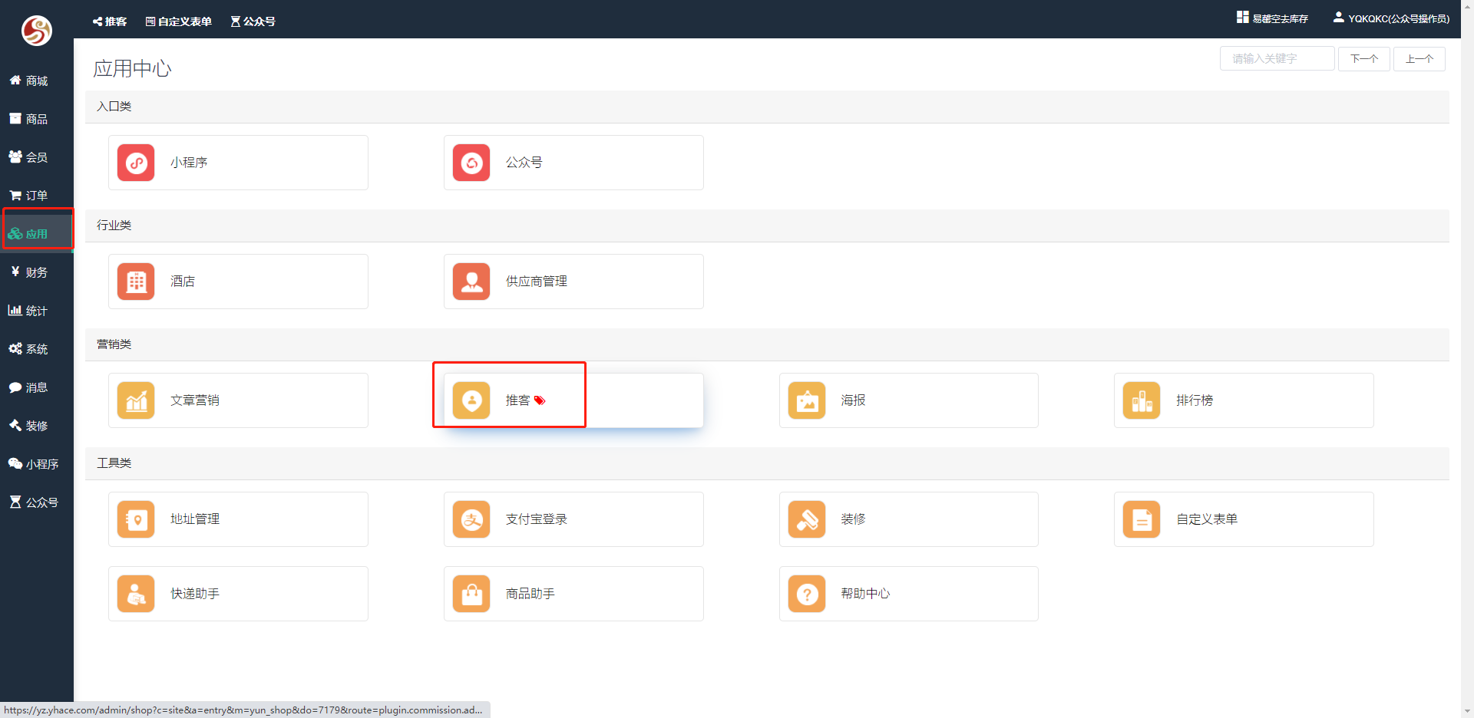
Task: Click the red tag icon beside 推客
Action: 540,400
